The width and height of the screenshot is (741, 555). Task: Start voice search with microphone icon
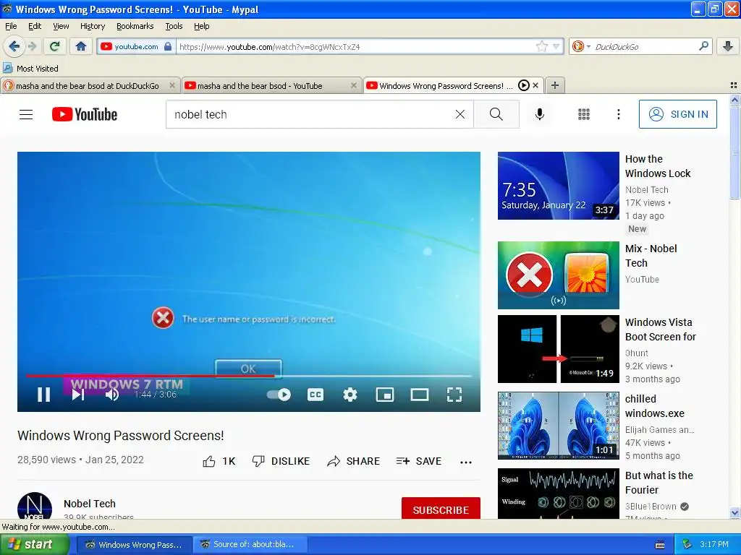click(540, 114)
